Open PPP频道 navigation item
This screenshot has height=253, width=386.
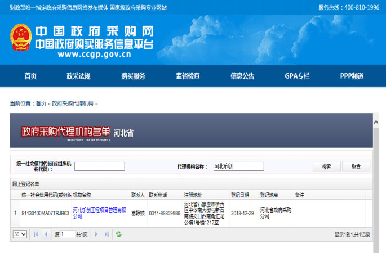point(352,76)
